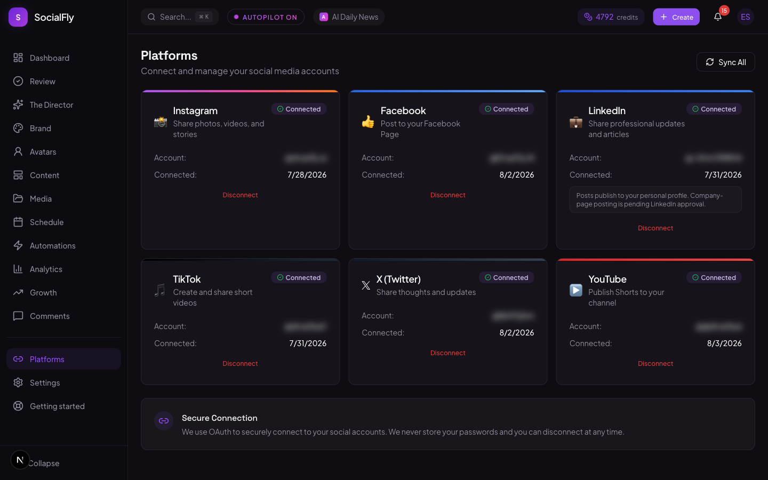
Task: Click the credits coin icon
Action: [588, 17]
